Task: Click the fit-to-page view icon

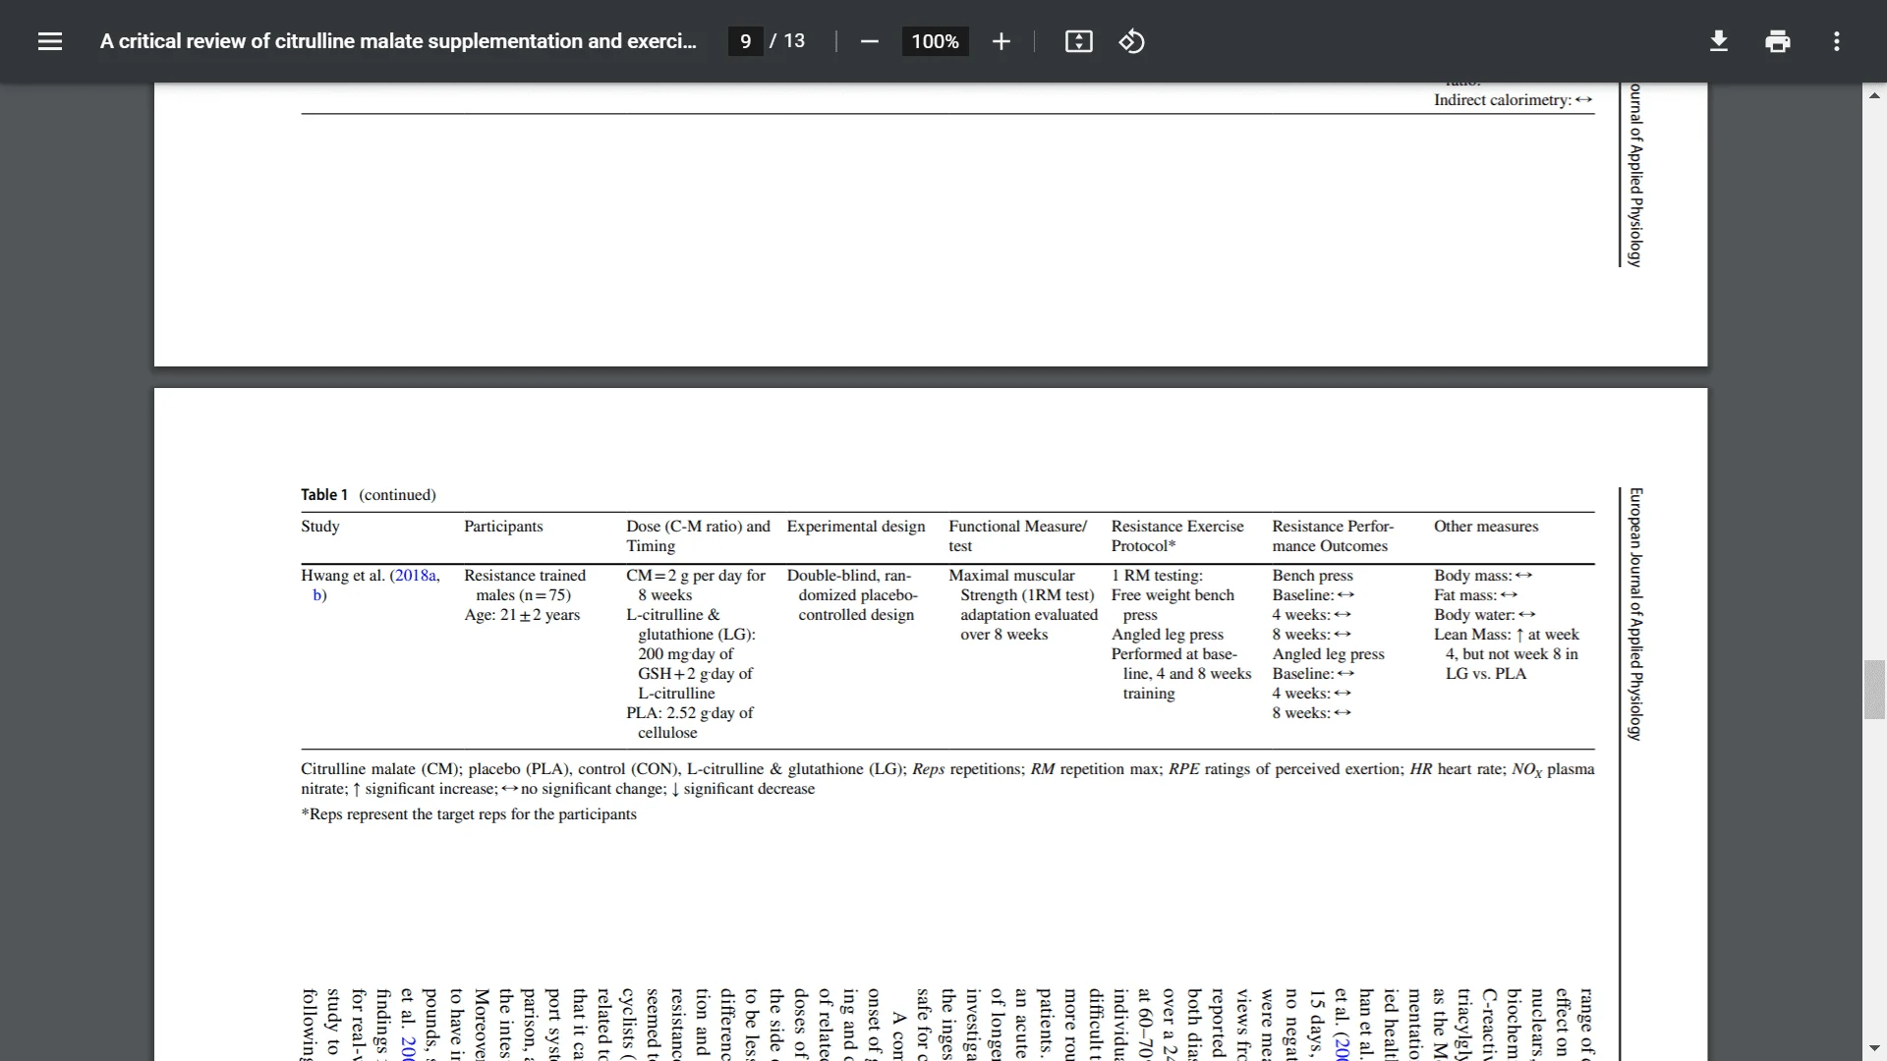Action: click(x=1078, y=41)
